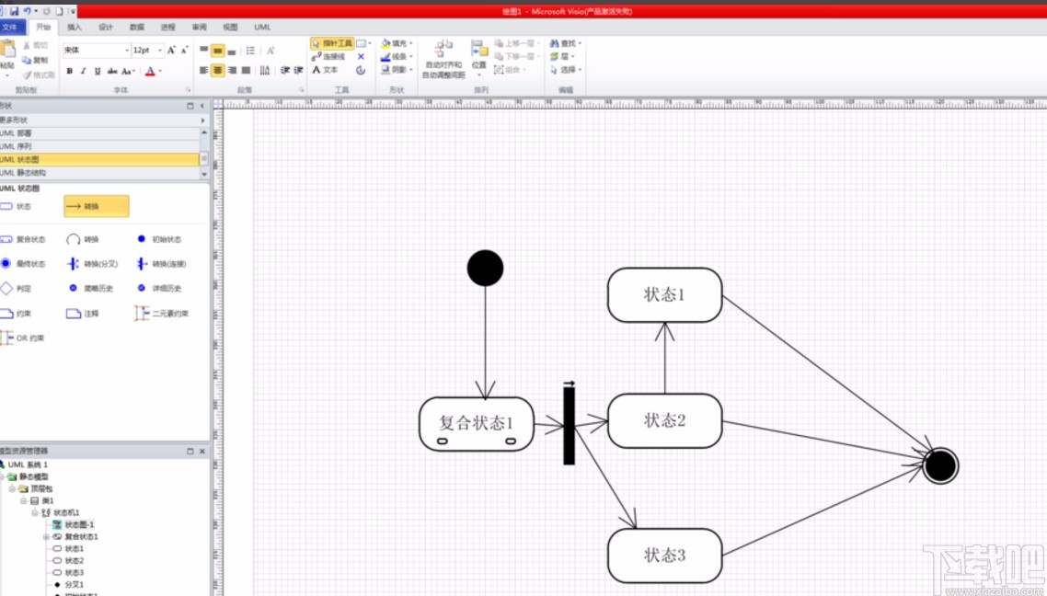This screenshot has width=1047, height=596.
Task: Toggle Bold text formatting
Action: (x=69, y=71)
